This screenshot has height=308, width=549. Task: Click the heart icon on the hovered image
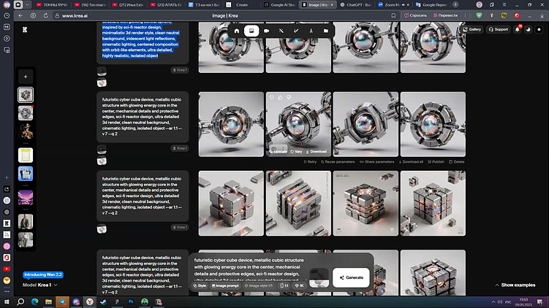tap(271, 97)
